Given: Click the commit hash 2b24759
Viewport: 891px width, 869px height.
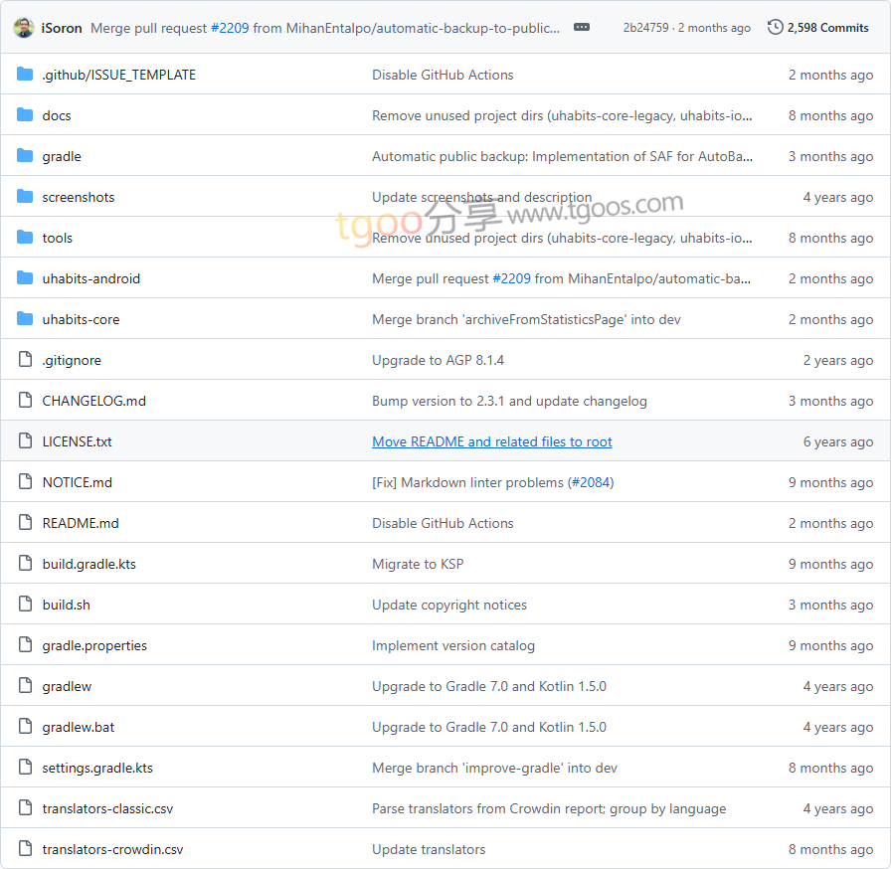Looking at the screenshot, I should [645, 28].
